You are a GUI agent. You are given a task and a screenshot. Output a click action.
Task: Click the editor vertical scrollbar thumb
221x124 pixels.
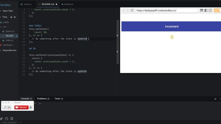coord(118,42)
